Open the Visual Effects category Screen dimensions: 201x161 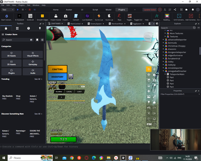33,54
